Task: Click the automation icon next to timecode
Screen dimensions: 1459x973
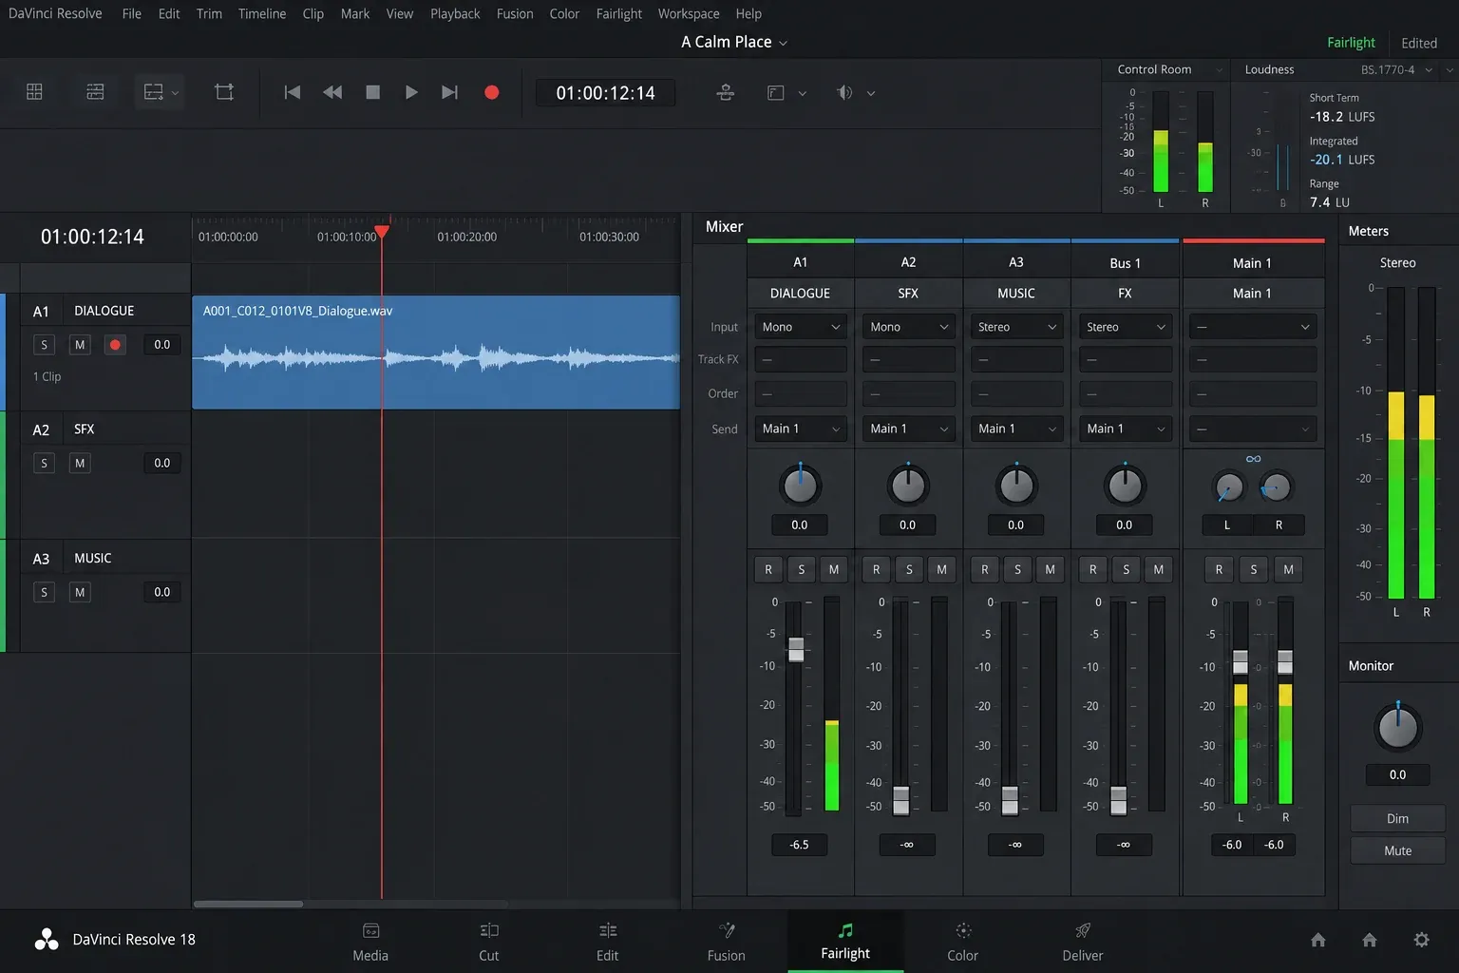Action: (726, 92)
